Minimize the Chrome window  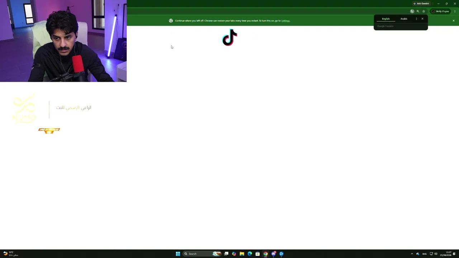point(438,4)
